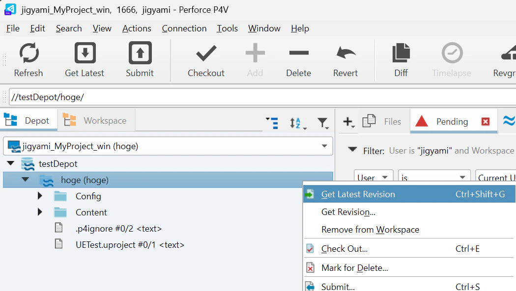Collapse the Filter disclosure triangle

tap(352, 150)
